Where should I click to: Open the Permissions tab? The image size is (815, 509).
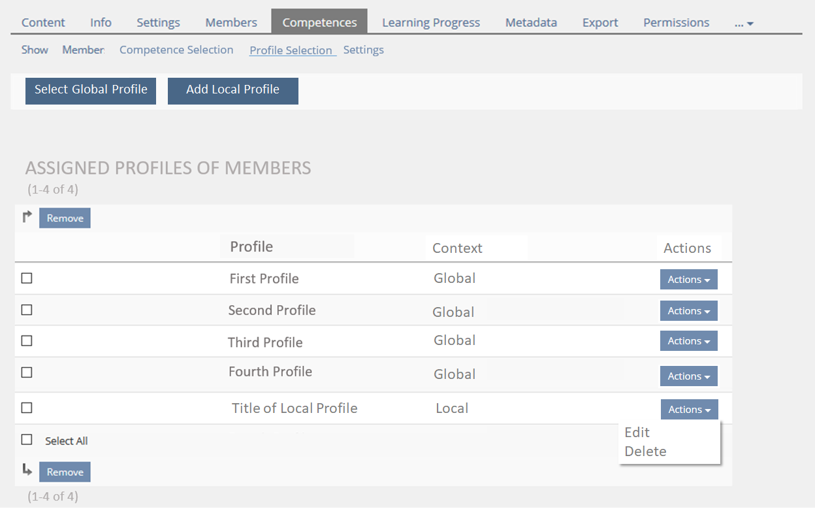pyautogui.click(x=676, y=22)
